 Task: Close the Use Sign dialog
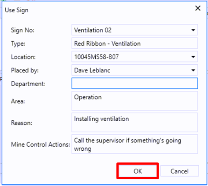pos(198,8)
